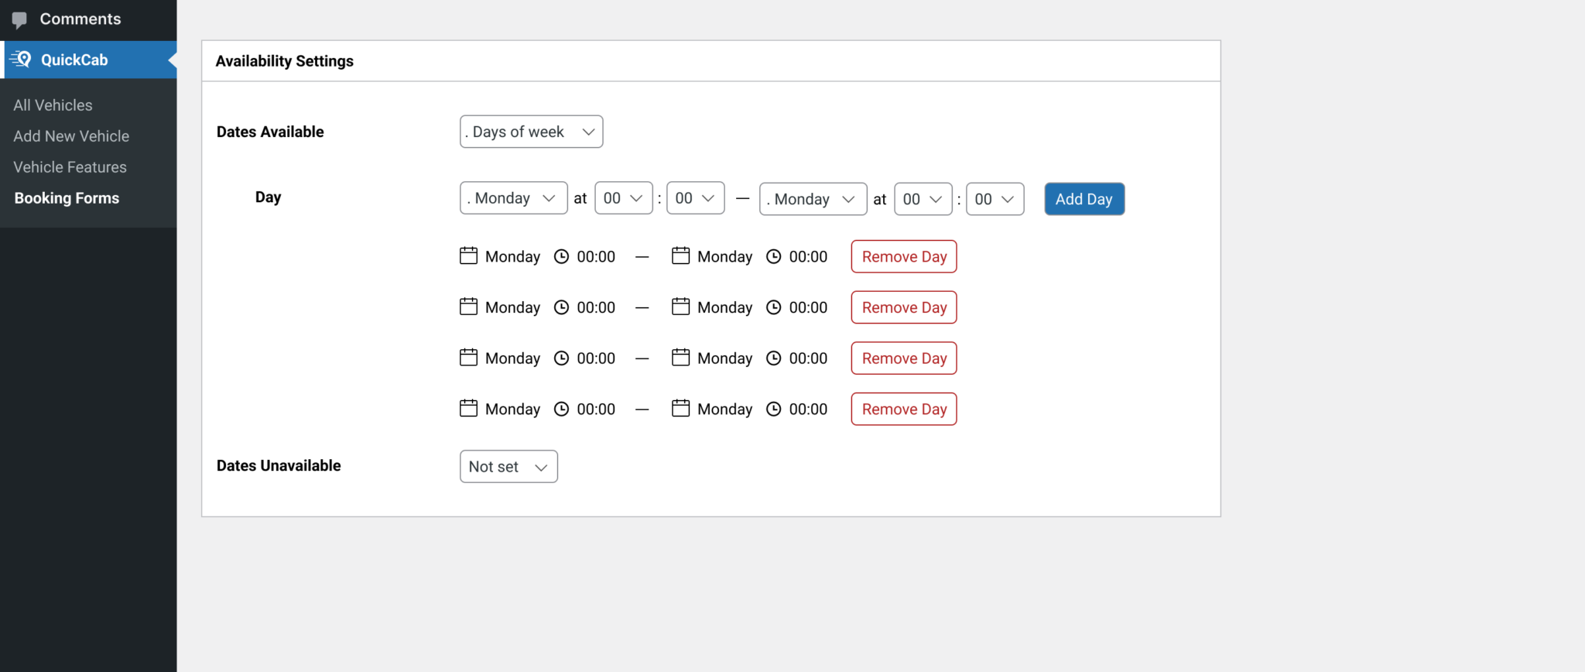This screenshot has width=1585, height=672.
Task: Open the end day Monday dropdown
Action: click(813, 200)
